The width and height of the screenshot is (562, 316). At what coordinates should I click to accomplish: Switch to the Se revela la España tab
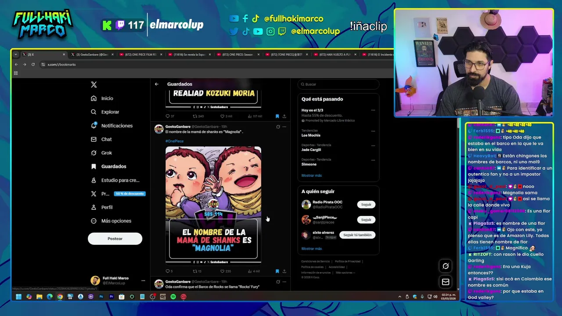pyautogui.click(x=189, y=54)
